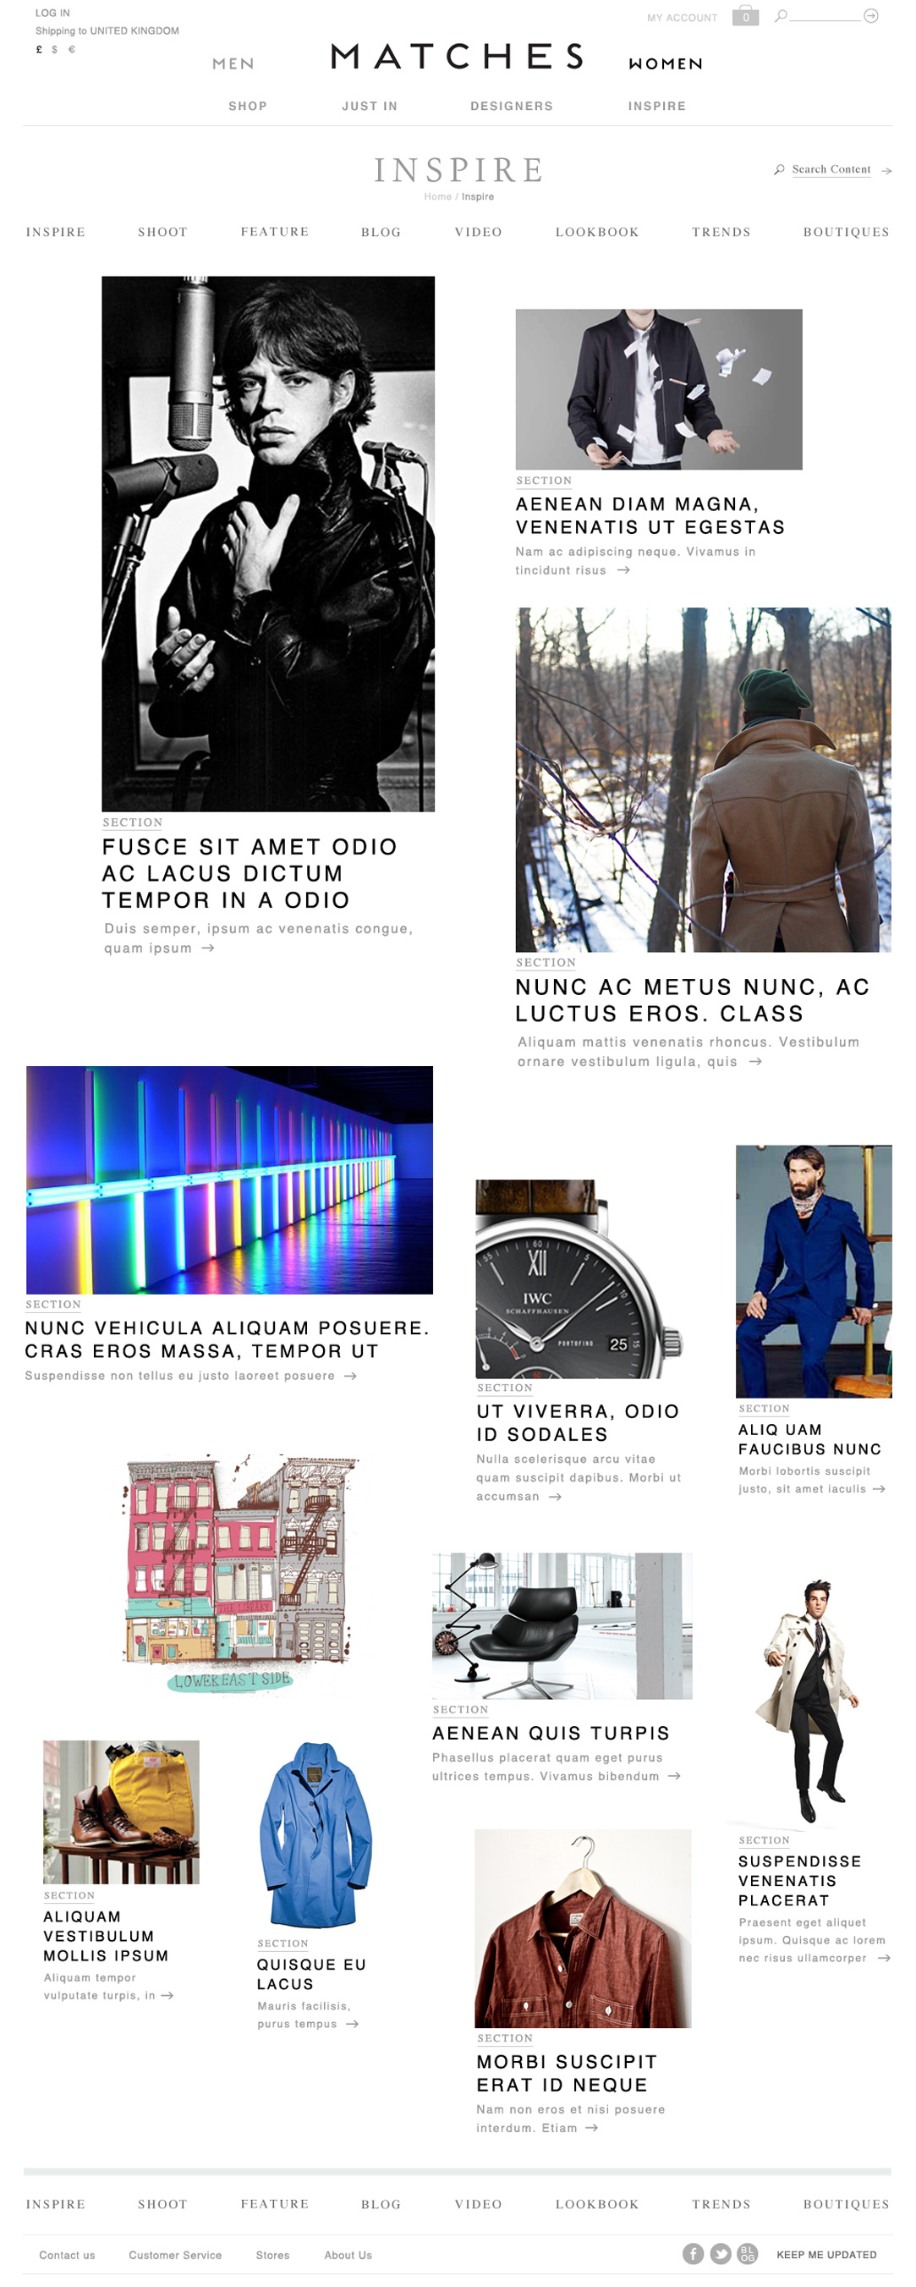
Task: Open the shopping bag icon
Action: click(744, 16)
